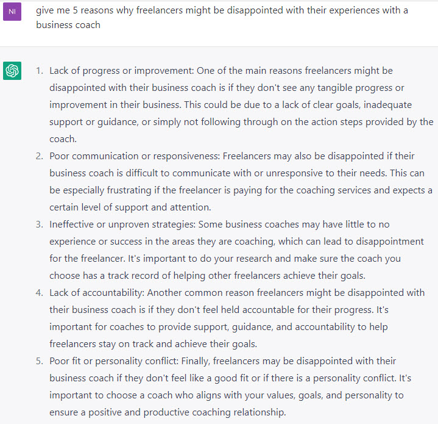The width and height of the screenshot is (438, 424).
Task: Click the word 'coach.' ending the first item
Action: [63, 138]
